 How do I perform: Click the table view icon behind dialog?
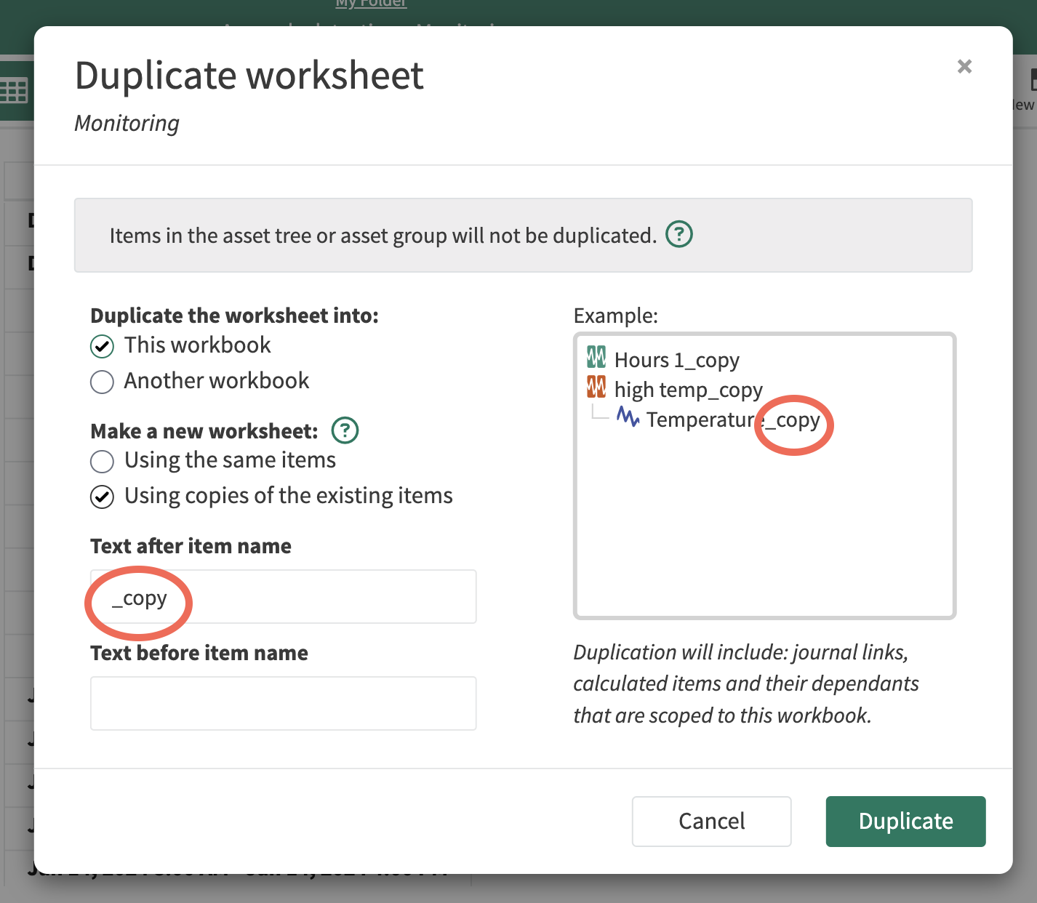[x=14, y=92]
